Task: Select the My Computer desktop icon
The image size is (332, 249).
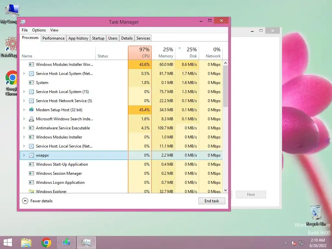Action: tap(9, 14)
